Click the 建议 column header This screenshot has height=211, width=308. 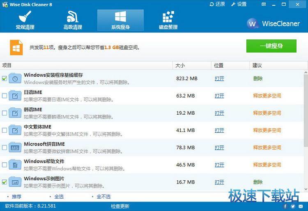[278, 66]
